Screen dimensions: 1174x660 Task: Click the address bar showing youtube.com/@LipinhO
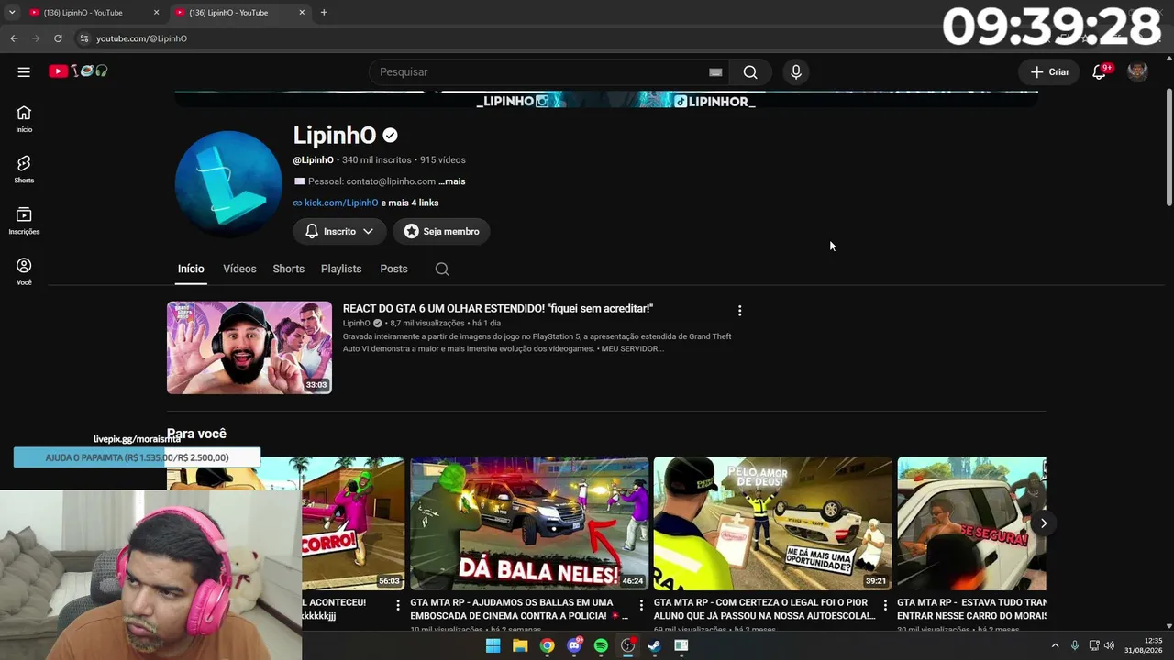click(141, 38)
